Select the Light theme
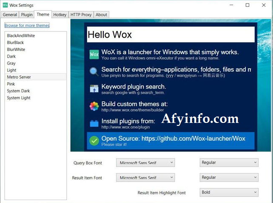The width and height of the screenshot is (273, 203). tap(36, 70)
